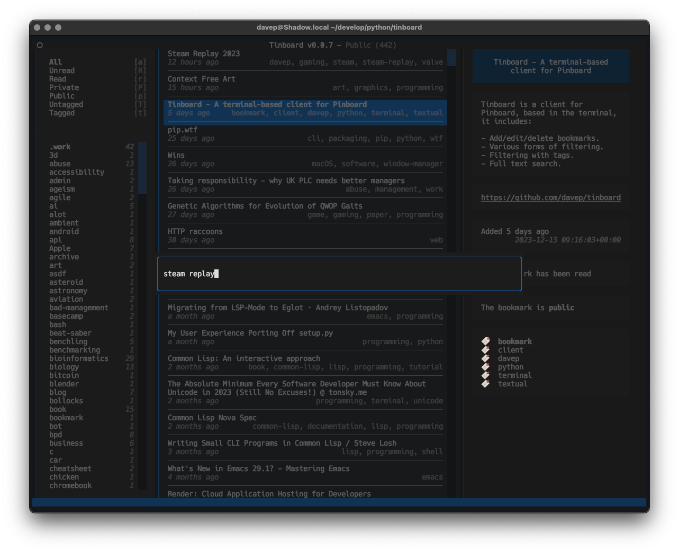Open the HTTP raccoons bookmark
Viewport: 679px width, 552px height.
(195, 231)
